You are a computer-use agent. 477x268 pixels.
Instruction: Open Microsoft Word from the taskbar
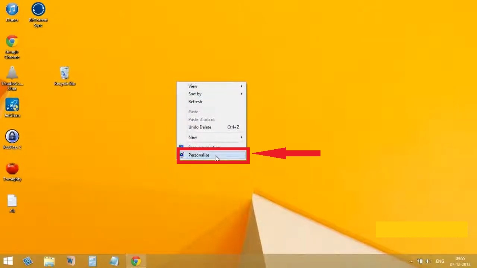click(70, 261)
